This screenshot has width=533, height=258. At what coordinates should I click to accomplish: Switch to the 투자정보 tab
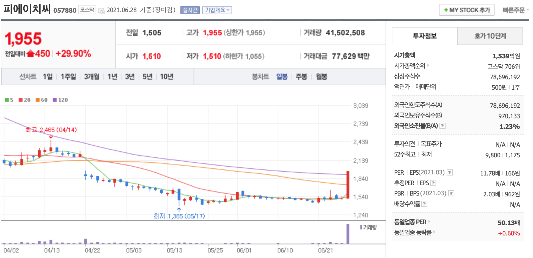[x=424, y=36]
